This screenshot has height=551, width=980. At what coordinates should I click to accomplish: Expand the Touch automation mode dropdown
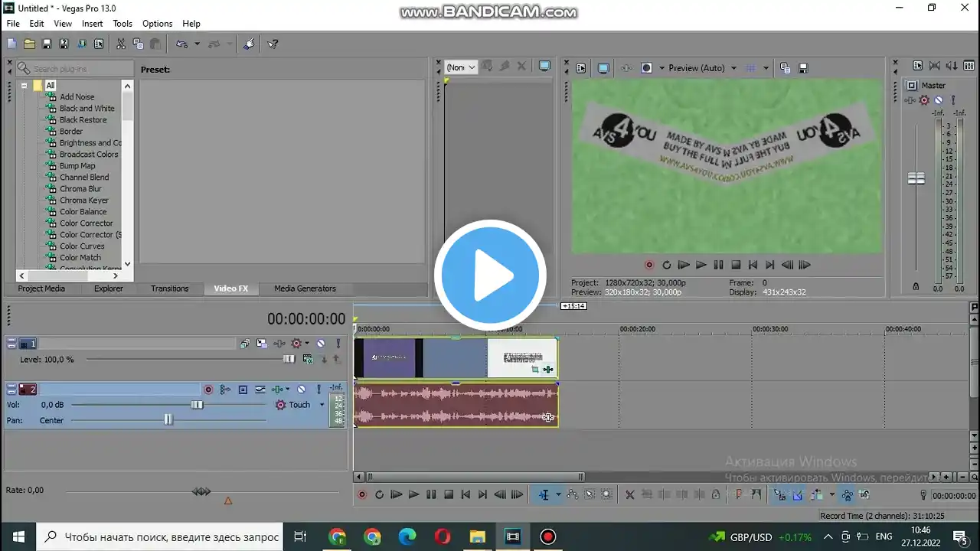click(322, 405)
